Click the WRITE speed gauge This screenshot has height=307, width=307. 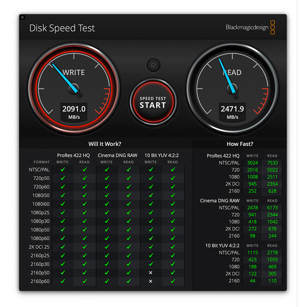point(74,88)
